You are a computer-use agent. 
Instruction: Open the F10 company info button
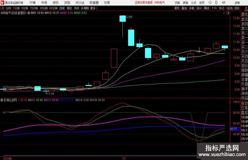pos(214,8)
